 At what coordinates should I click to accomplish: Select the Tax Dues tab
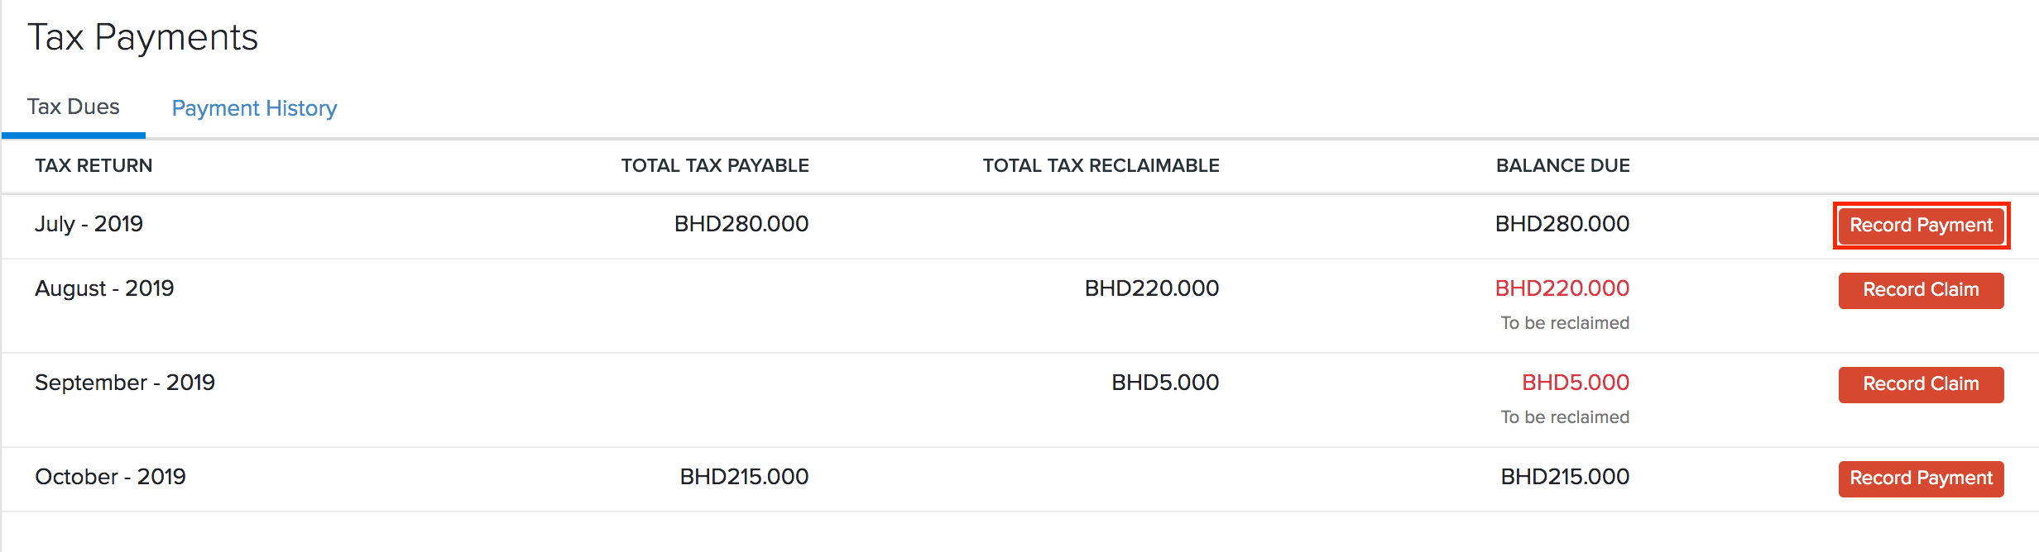tap(74, 107)
